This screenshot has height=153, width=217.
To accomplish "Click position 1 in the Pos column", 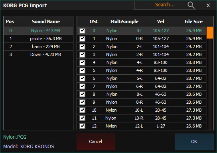I will click(10, 39).
